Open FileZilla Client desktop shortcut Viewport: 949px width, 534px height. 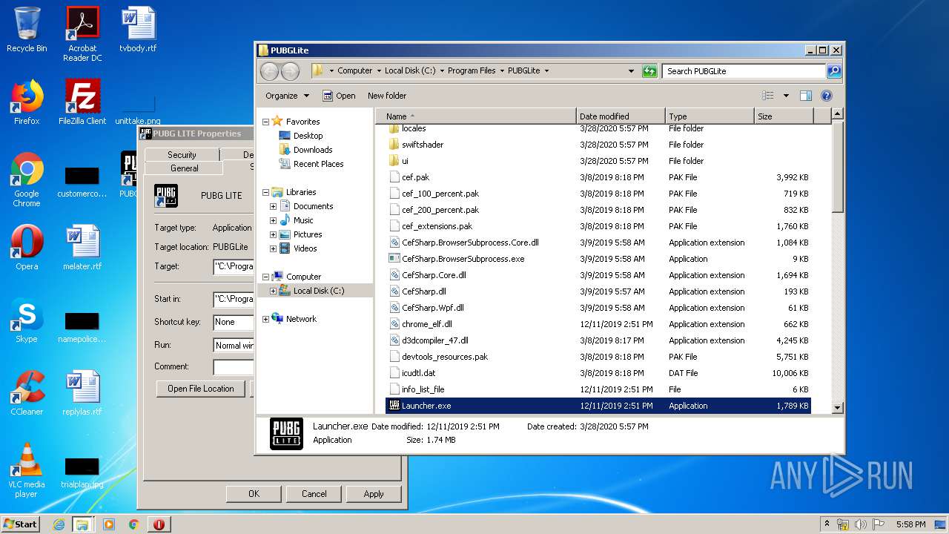[x=82, y=102]
